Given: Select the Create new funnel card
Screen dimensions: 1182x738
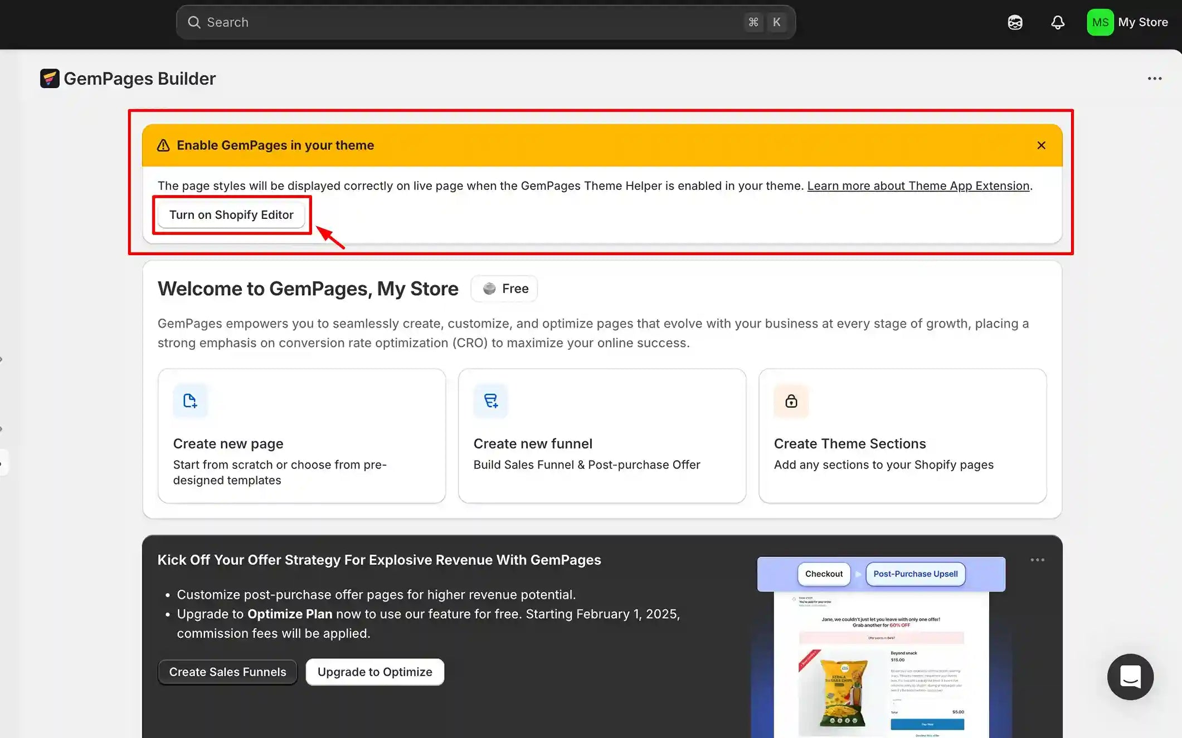Looking at the screenshot, I should pyautogui.click(x=602, y=436).
